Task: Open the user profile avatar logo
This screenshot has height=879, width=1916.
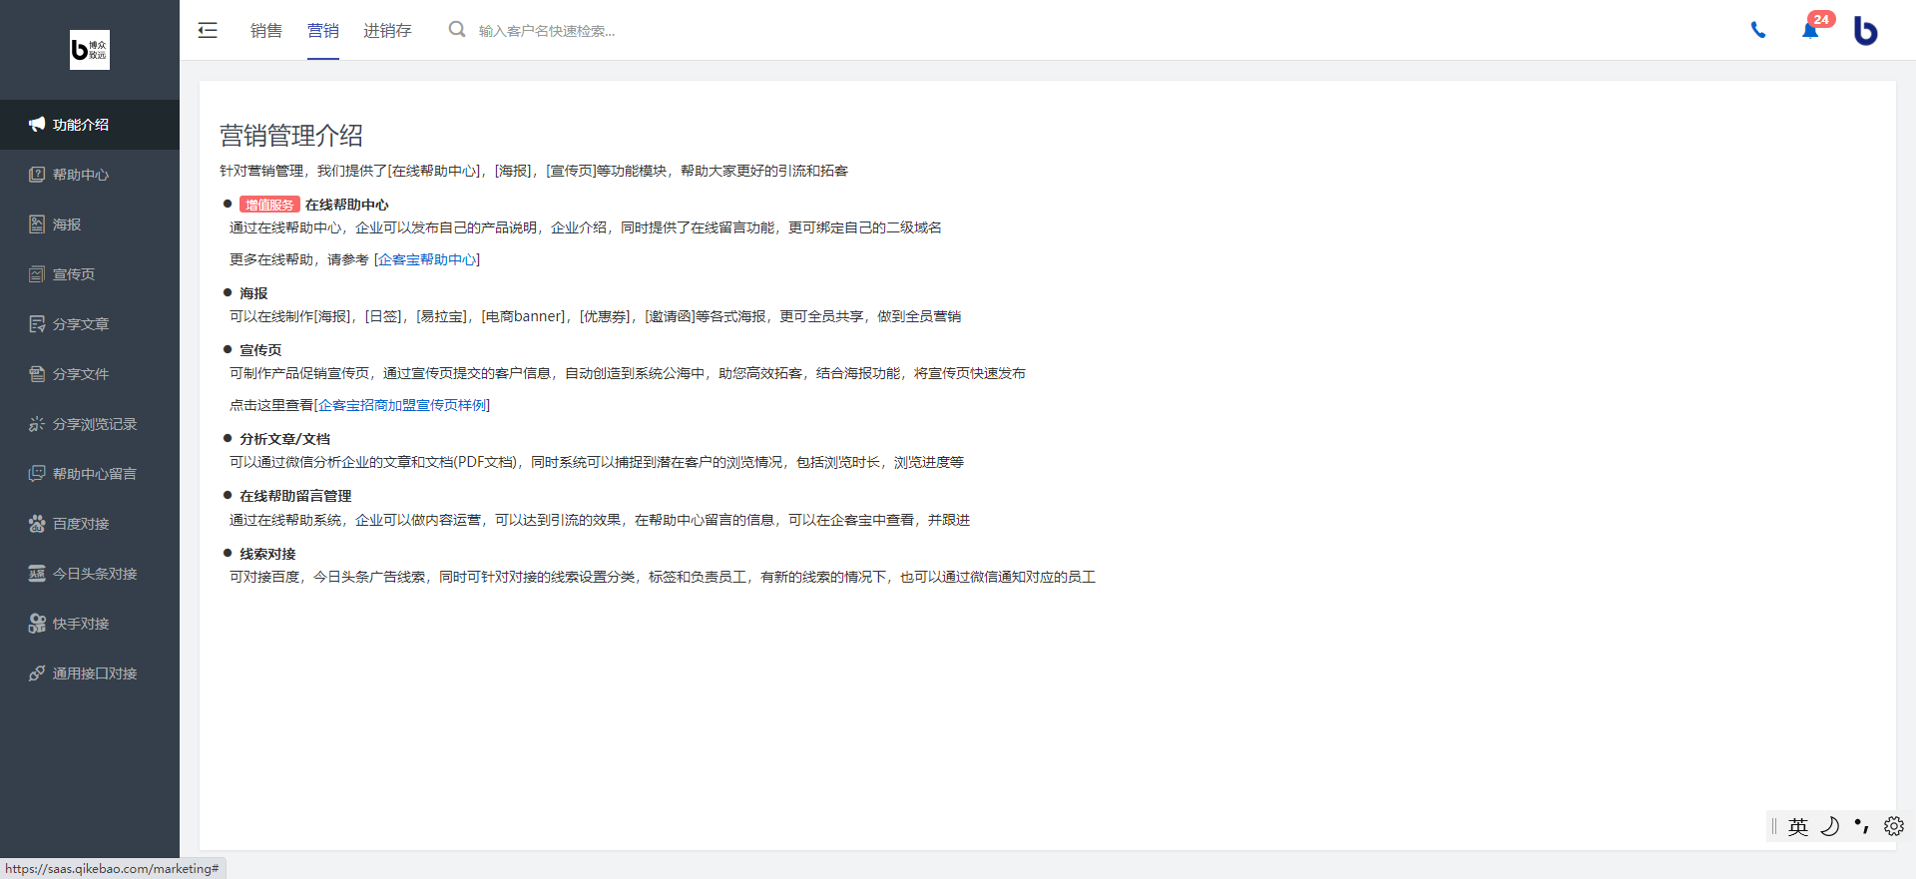Action: pos(1866,30)
